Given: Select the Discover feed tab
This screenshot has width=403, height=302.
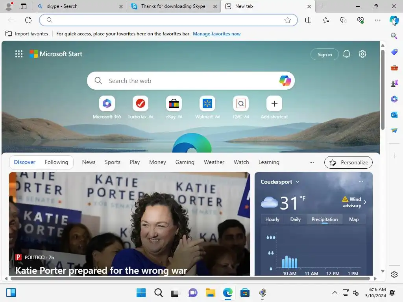Looking at the screenshot, I should click(x=25, y=162).
